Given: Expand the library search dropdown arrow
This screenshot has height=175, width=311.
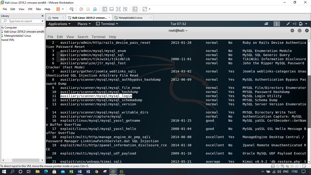Looking at the screenshot, I should coord(42,21).
